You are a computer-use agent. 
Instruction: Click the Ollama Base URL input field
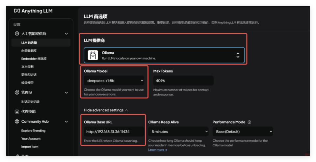click(114, 132)
